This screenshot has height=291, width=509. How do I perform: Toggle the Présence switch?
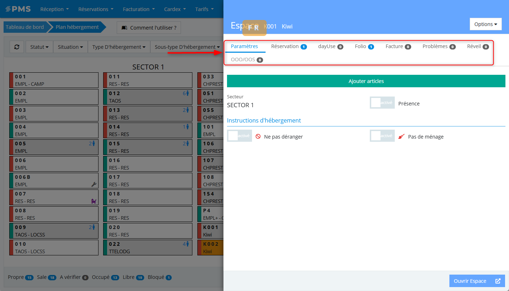point(382,103)
